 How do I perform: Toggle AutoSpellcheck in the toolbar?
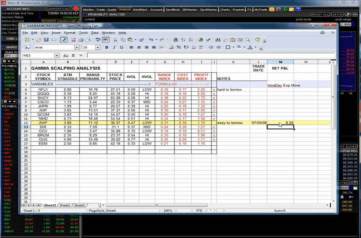(x=106, y=40)
